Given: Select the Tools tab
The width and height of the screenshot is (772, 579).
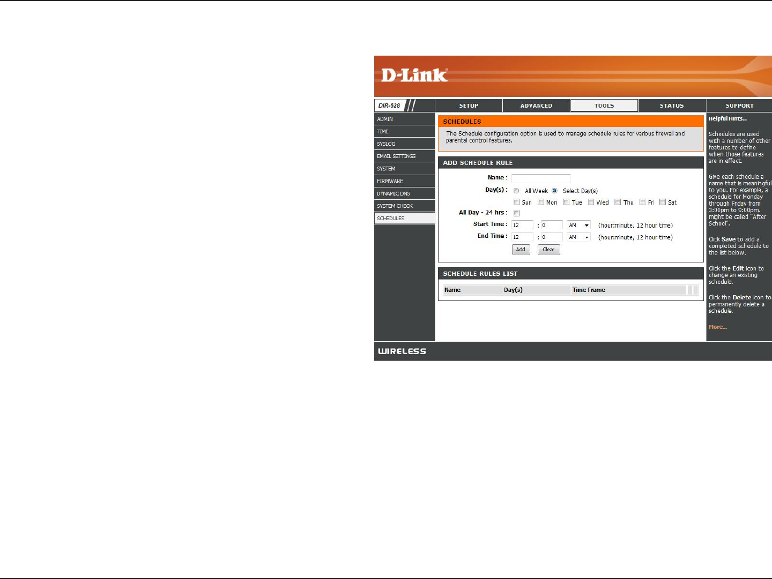Looking at the screenshot, I should pyautogui.click(x=604, y=106).
